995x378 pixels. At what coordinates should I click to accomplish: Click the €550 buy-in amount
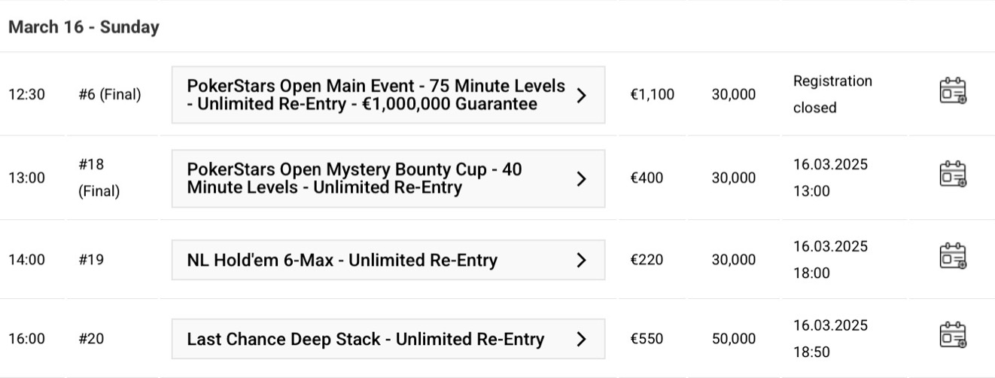pos(647,339)
